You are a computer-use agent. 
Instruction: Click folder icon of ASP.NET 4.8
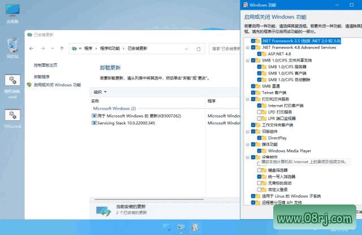pos(264,54)
